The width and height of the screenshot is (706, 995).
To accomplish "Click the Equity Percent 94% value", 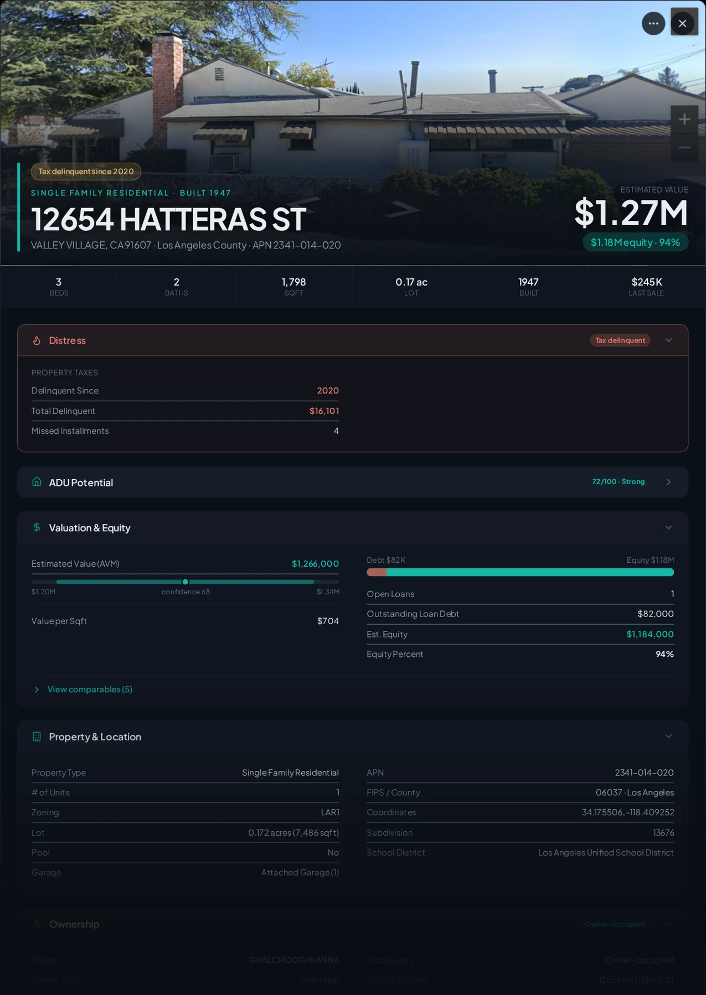I will coord(664,654).
